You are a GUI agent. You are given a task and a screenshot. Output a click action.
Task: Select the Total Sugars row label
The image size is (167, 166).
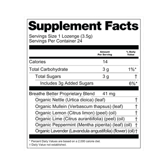coord(48,76)
